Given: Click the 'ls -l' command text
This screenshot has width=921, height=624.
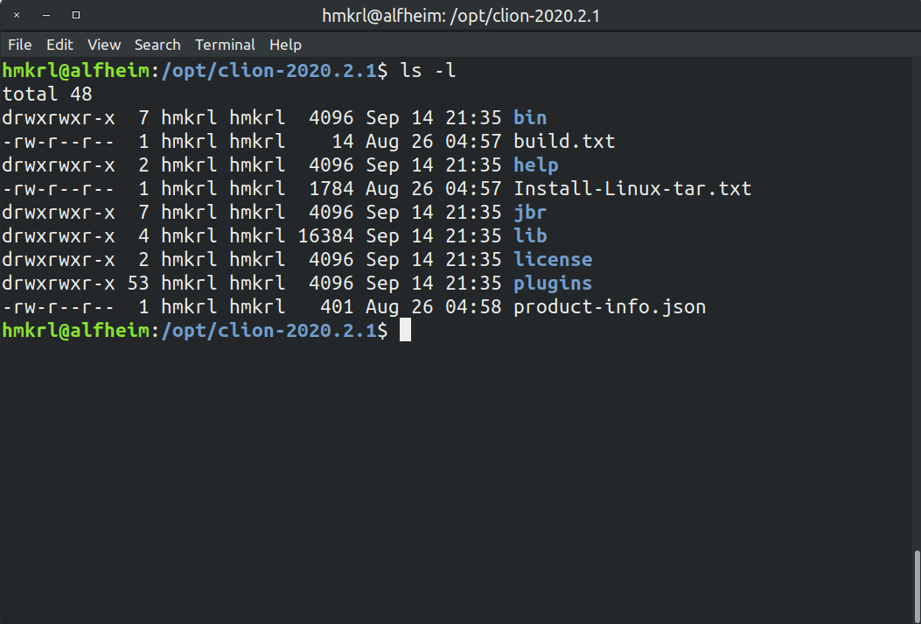Looking at the screenshot, I should coord(428,71).
